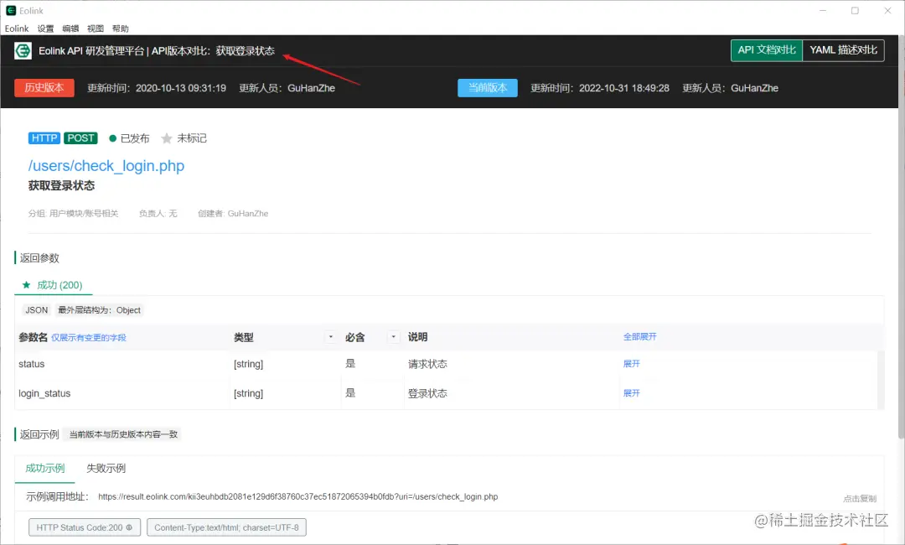Click the 当前版本与历史版本内容一致 label
This screenshot has width=905, height=545.
(x=123, y=434)
